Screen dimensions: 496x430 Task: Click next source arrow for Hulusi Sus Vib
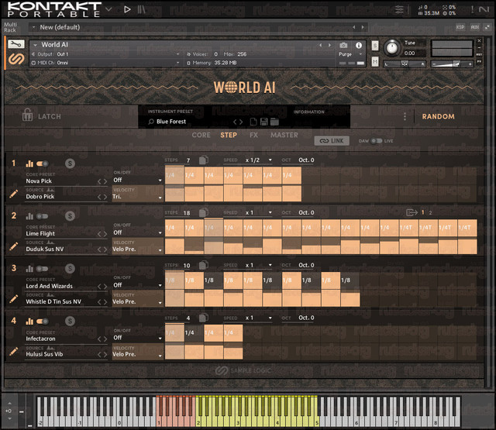coord(105,355)
